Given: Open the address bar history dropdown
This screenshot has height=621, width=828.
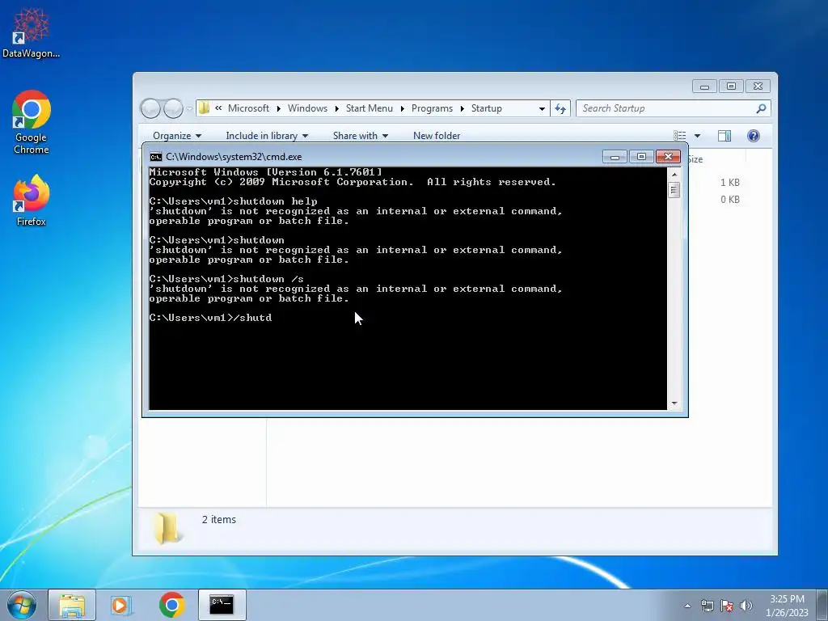Looking at the screenshot, I should pos(542,109).
